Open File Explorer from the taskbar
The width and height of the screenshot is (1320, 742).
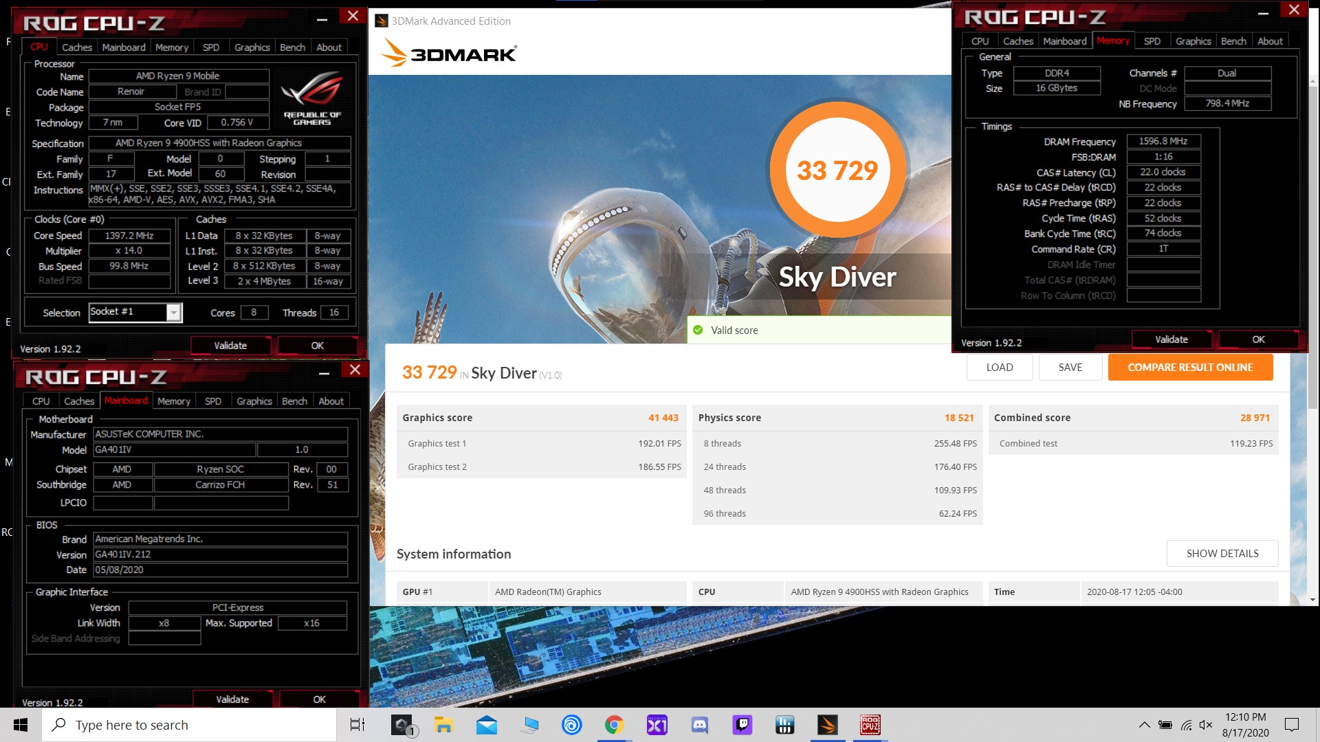(444, 725)
